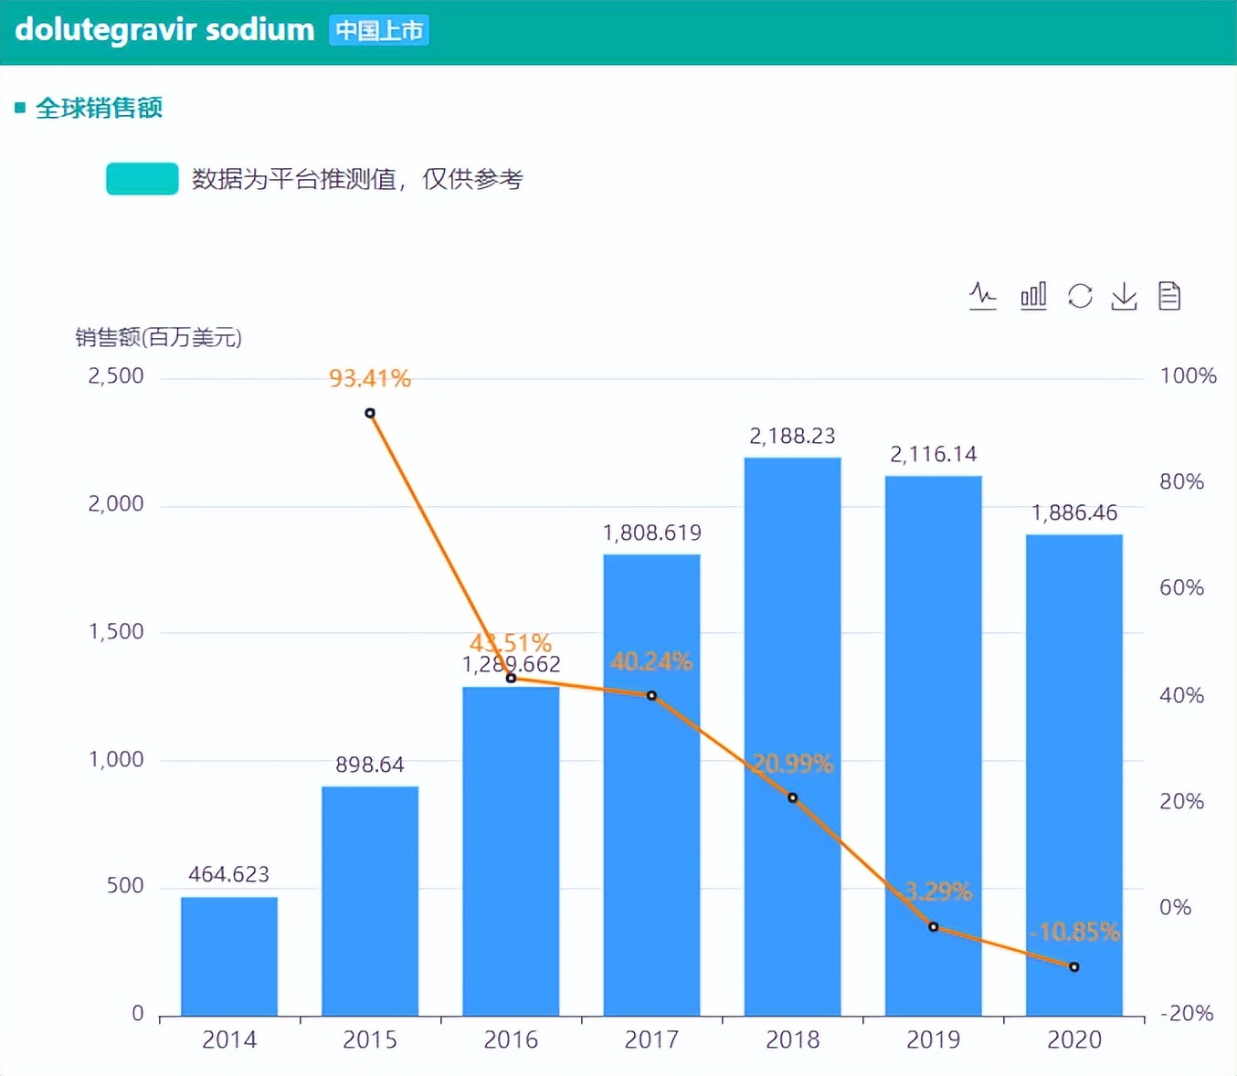1237x1076 pixels.
Task: Toggle visibility of the 2015 bar series
Action: [368, 900]
